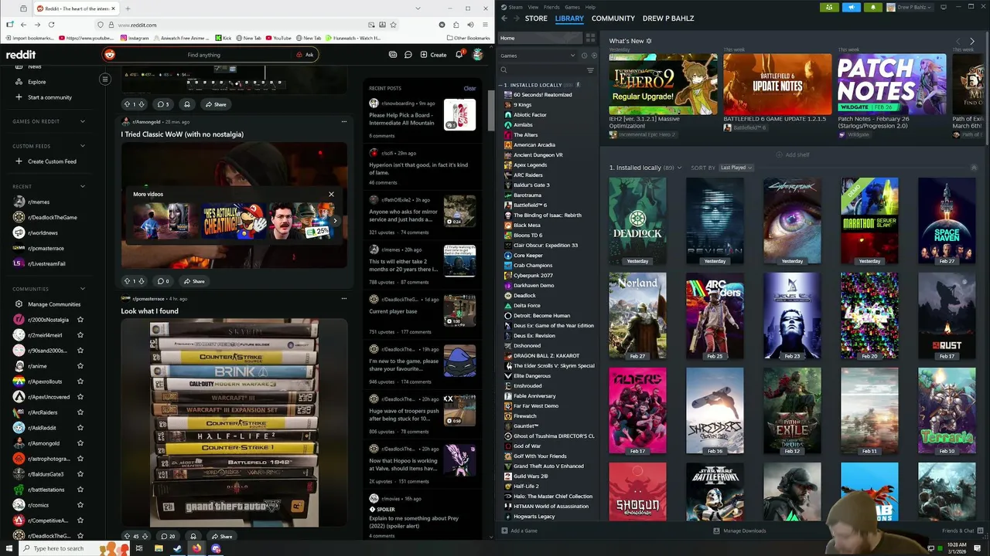Click Steam Big Picture mode icon
Screen dimensions: 990x556
pyautogui.click(x=944, y=7)
